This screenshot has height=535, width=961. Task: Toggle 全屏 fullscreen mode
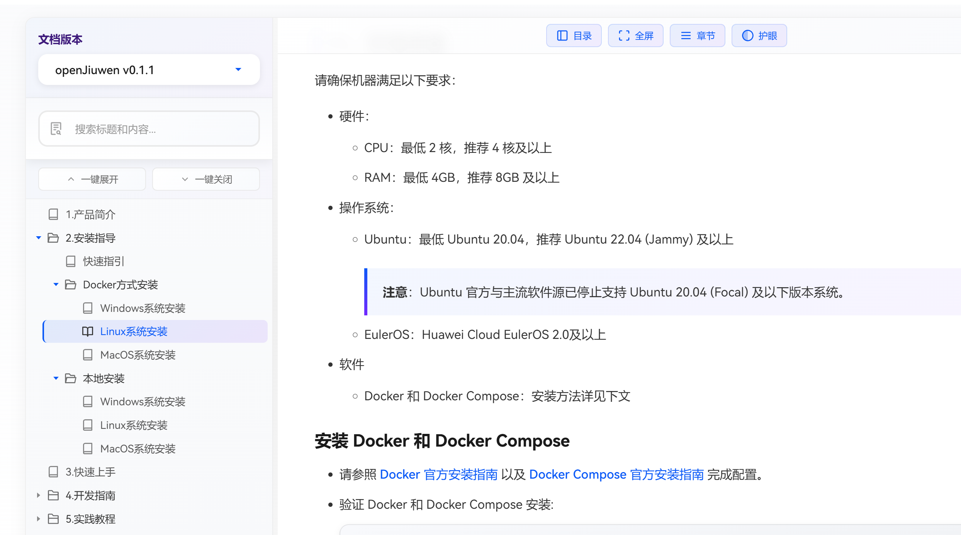click(635, 36)
